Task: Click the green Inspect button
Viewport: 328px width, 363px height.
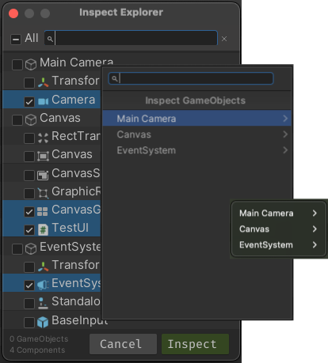Action: tap(195, 344)
